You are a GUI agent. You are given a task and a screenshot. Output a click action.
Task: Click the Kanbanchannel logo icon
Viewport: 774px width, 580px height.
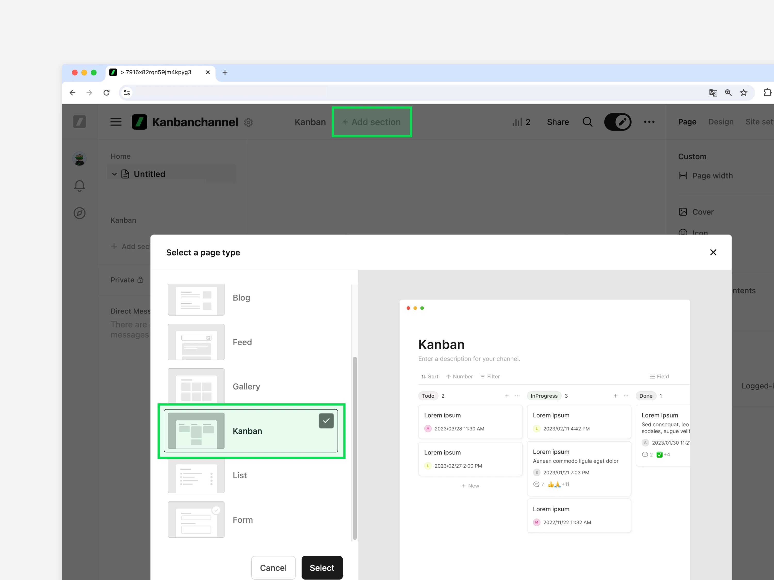coord(139,122)
